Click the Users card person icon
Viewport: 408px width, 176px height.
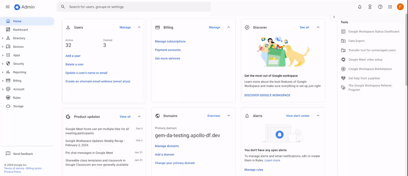[x=68, y=27]
